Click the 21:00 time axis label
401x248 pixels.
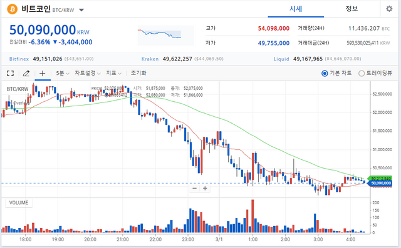coord(123,239)
